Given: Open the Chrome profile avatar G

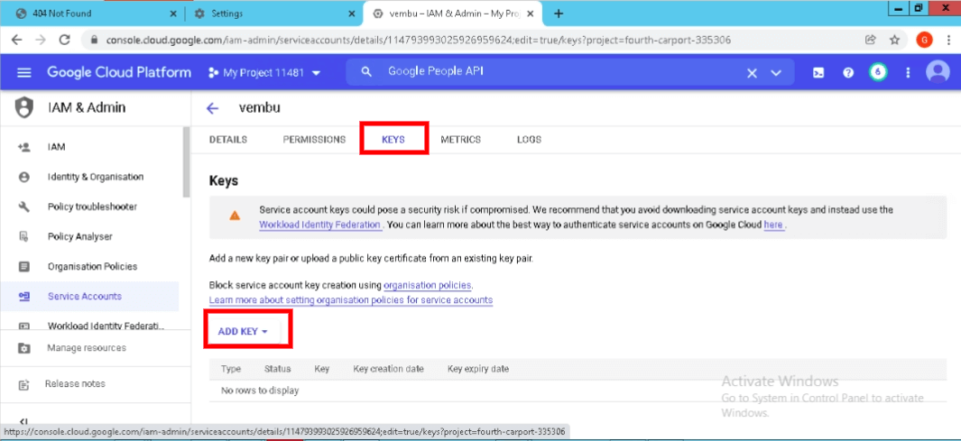Looking at the screenshot, I should coord(924,40).
